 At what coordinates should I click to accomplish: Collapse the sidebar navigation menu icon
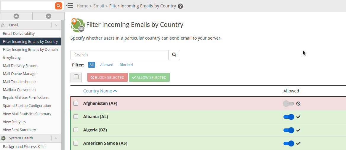click(x=70, y=6)
